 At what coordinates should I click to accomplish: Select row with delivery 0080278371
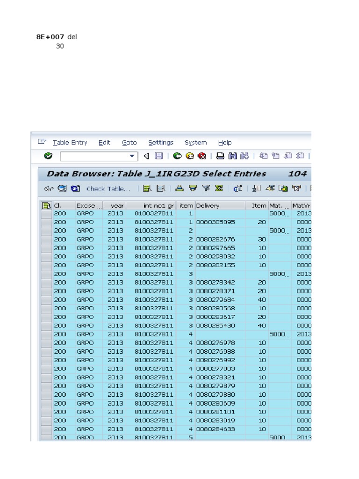click(x=46, y=291)
